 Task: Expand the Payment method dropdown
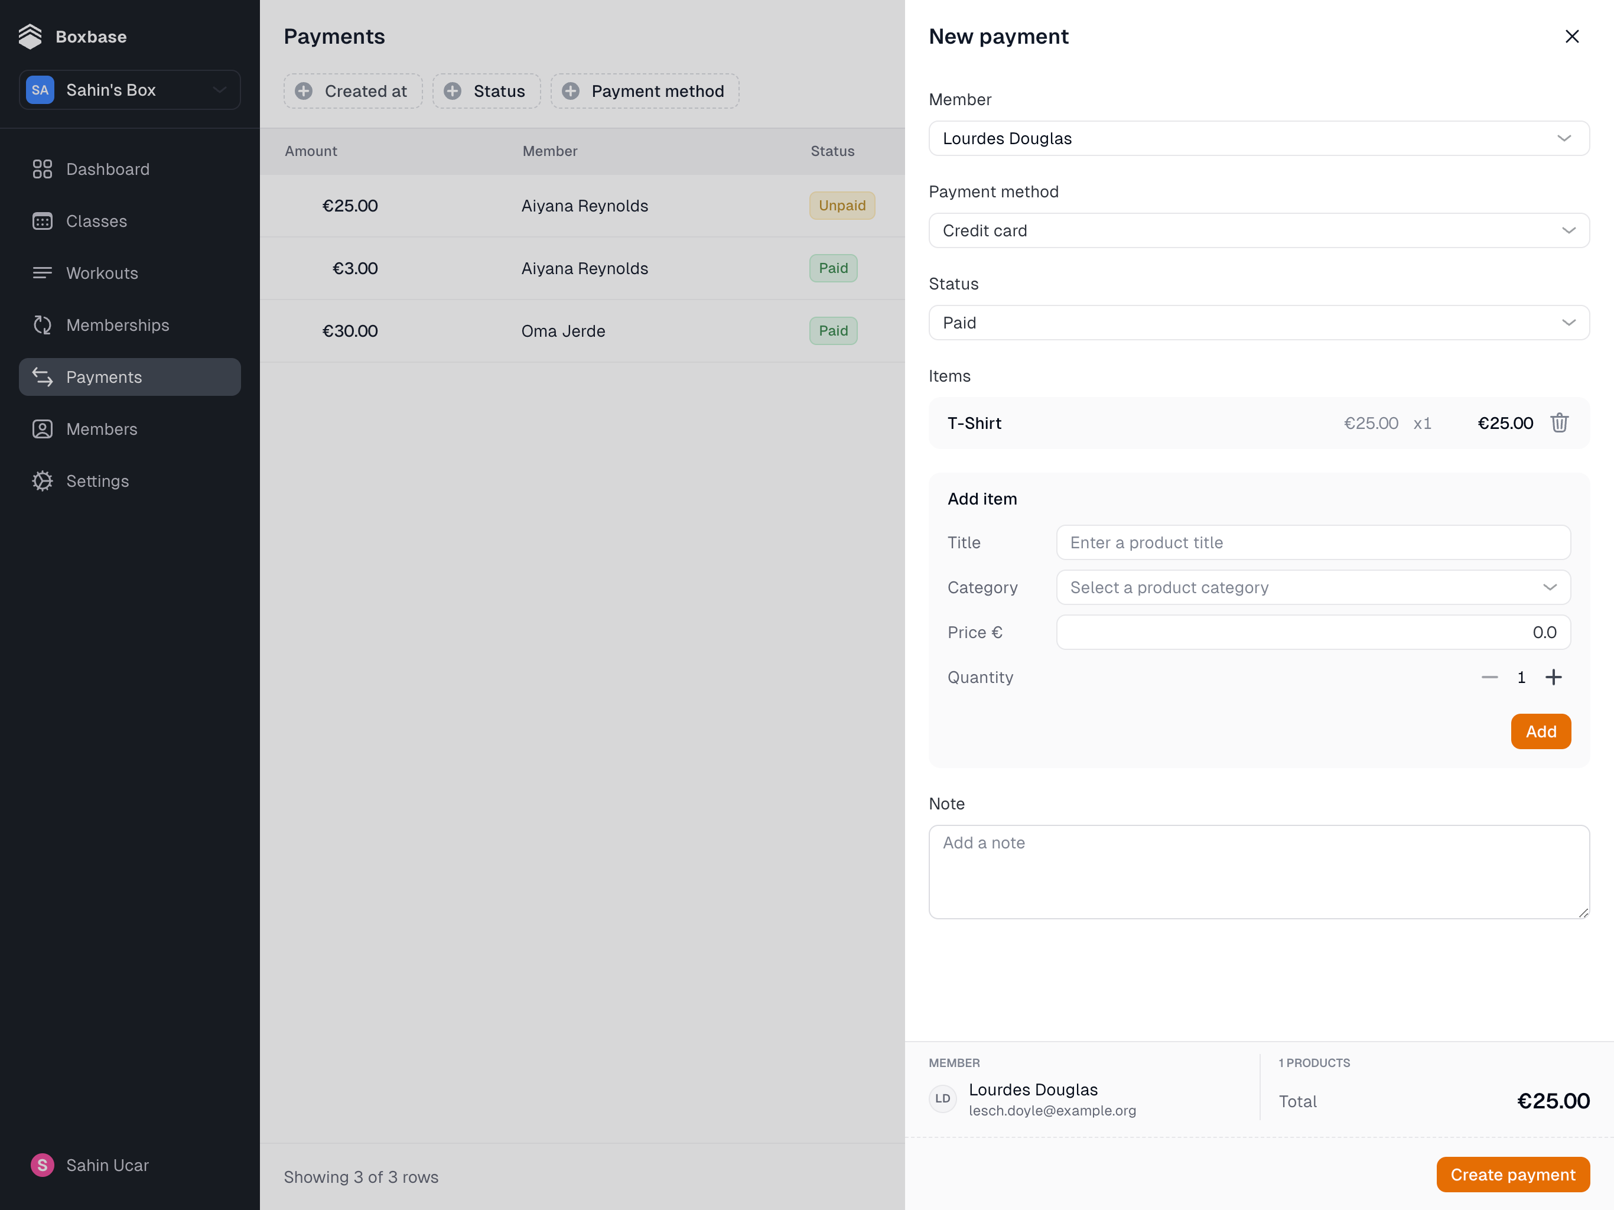click(1259, 230)
